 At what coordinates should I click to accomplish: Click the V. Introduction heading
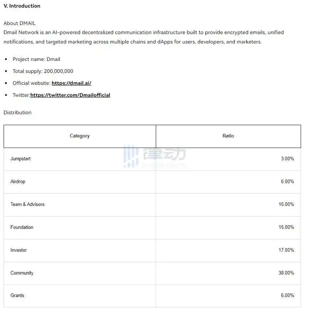pos(22,6)
